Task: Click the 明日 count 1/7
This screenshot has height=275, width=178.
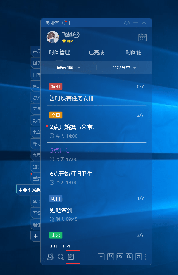Action: point(140,198)
